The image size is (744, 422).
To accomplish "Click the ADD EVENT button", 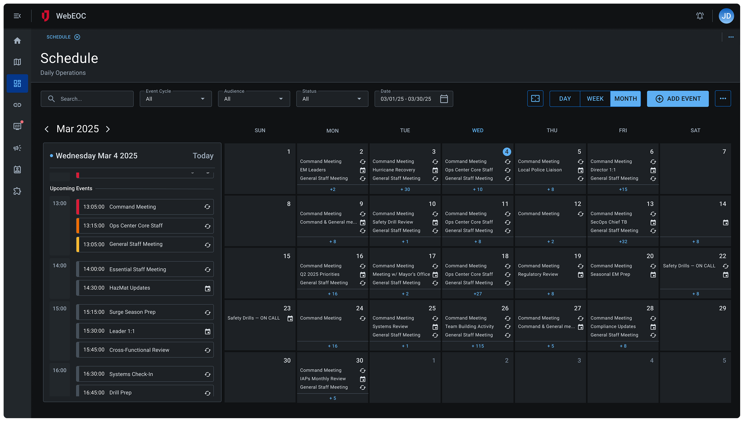I will click(x=677, y=99).
